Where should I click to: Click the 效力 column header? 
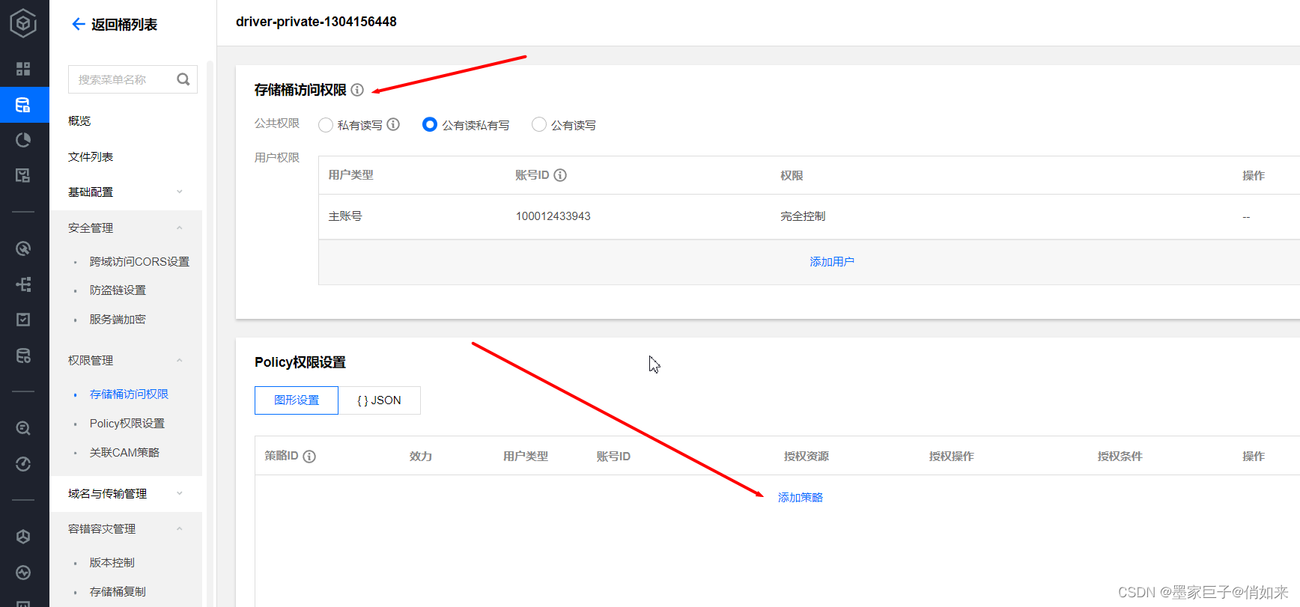coord(421,456)
